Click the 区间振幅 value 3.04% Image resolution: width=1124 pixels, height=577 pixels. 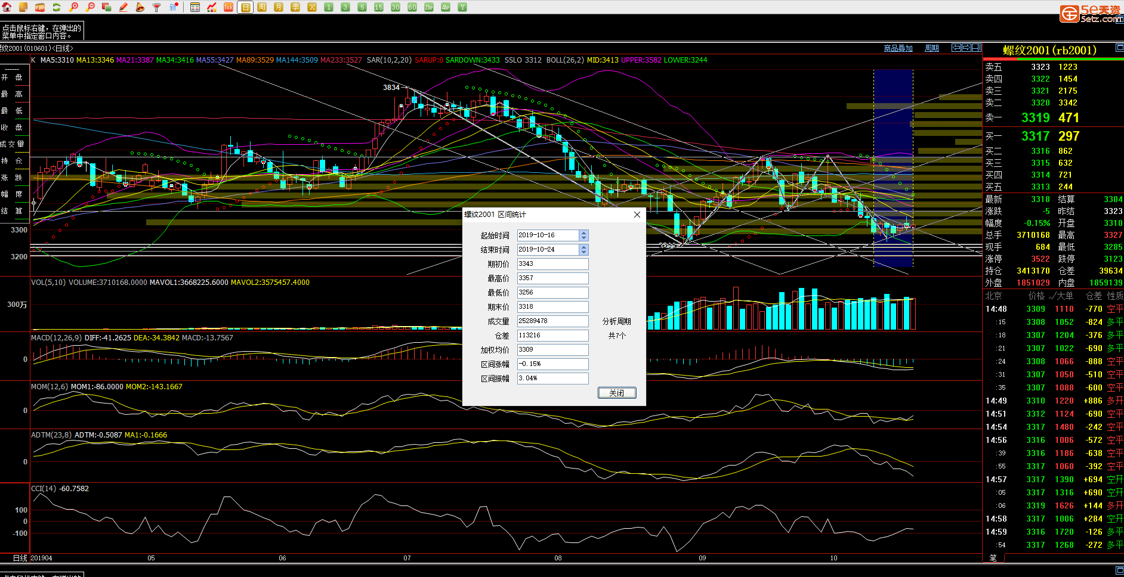tap(552, 379)
